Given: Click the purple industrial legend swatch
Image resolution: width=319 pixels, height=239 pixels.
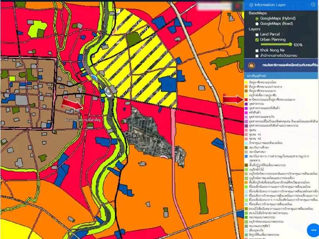Looking at the screenshot, I should pyautogui.click(x=246, y=104).
